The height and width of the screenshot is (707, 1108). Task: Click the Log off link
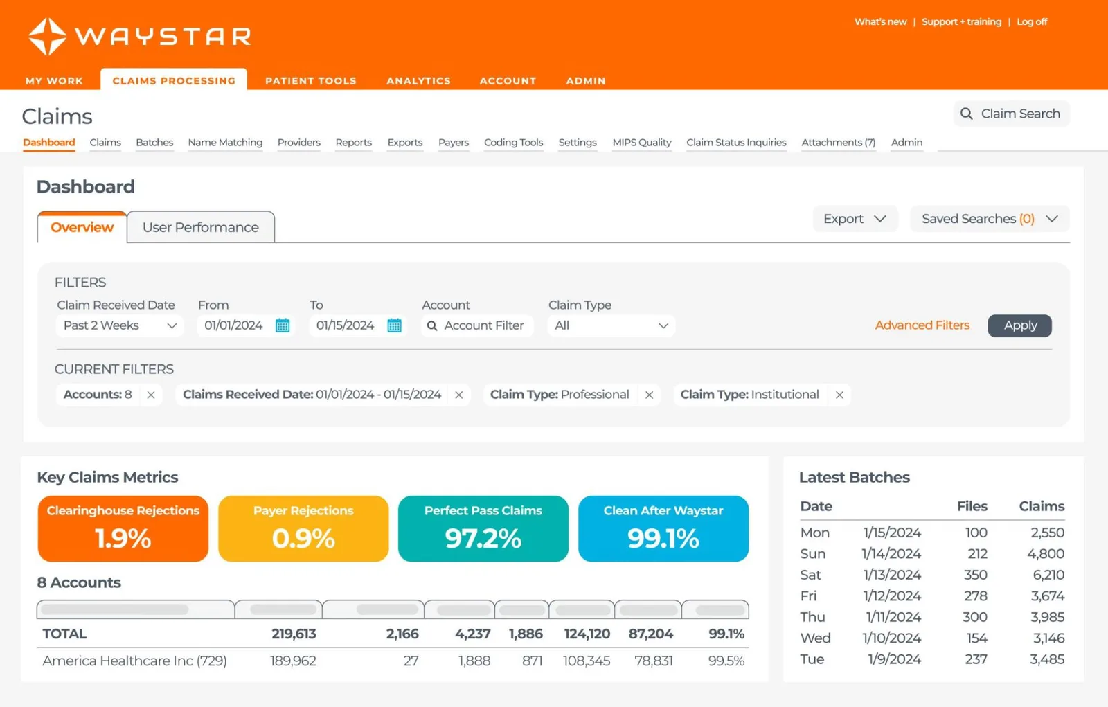[1032, 22]
